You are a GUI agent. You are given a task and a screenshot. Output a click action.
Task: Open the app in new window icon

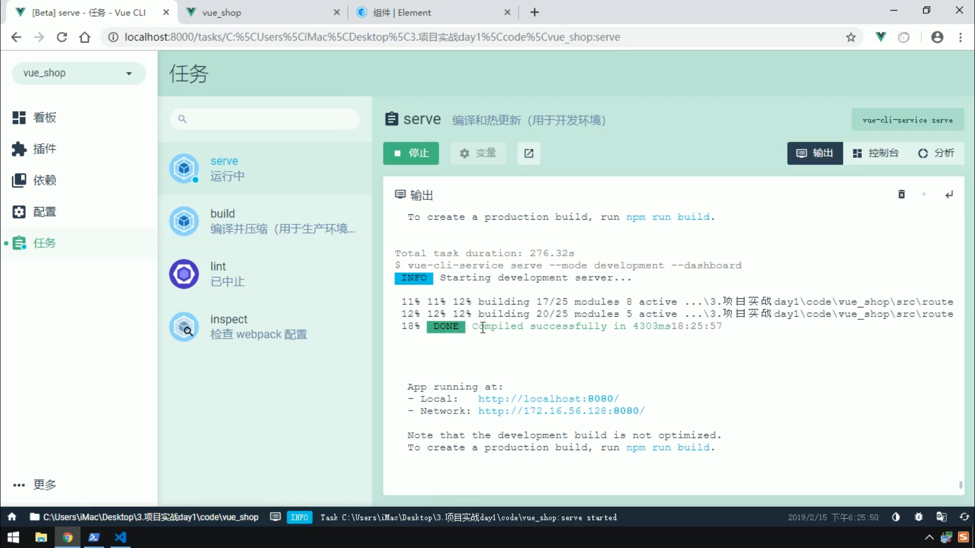click(x=529, y=153)
